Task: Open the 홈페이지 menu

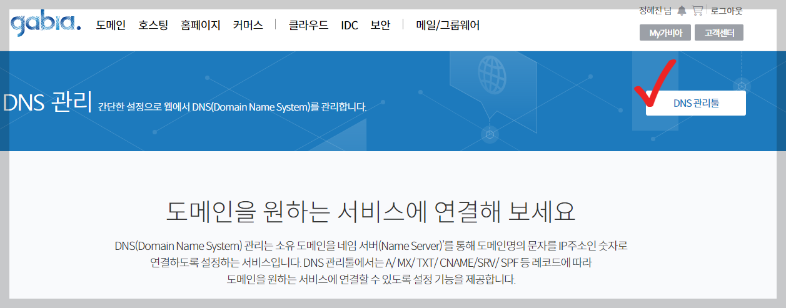Action: (201, 26)
